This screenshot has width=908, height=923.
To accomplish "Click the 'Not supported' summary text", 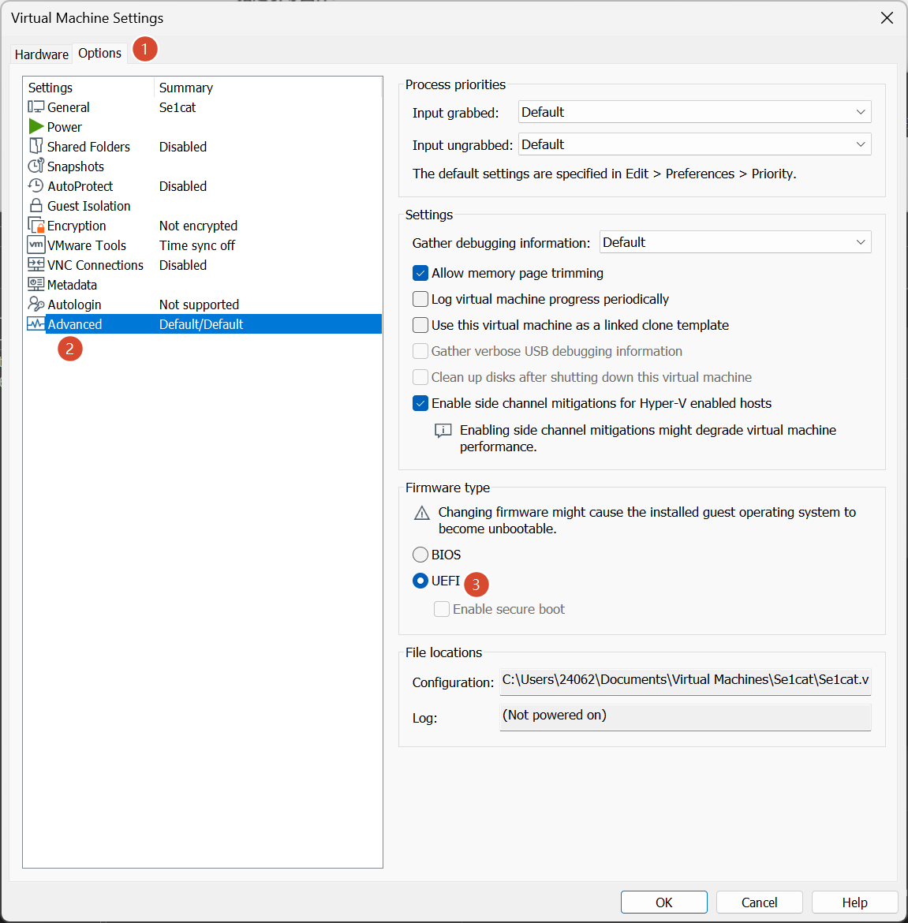I will (199, 305).
